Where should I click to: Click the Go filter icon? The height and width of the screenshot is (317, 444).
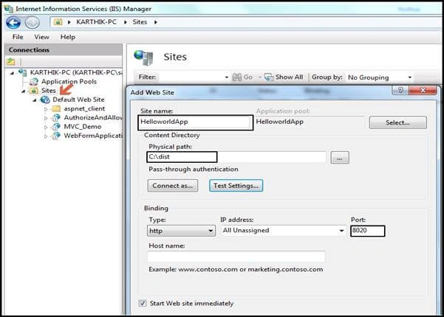coord(236,77)
